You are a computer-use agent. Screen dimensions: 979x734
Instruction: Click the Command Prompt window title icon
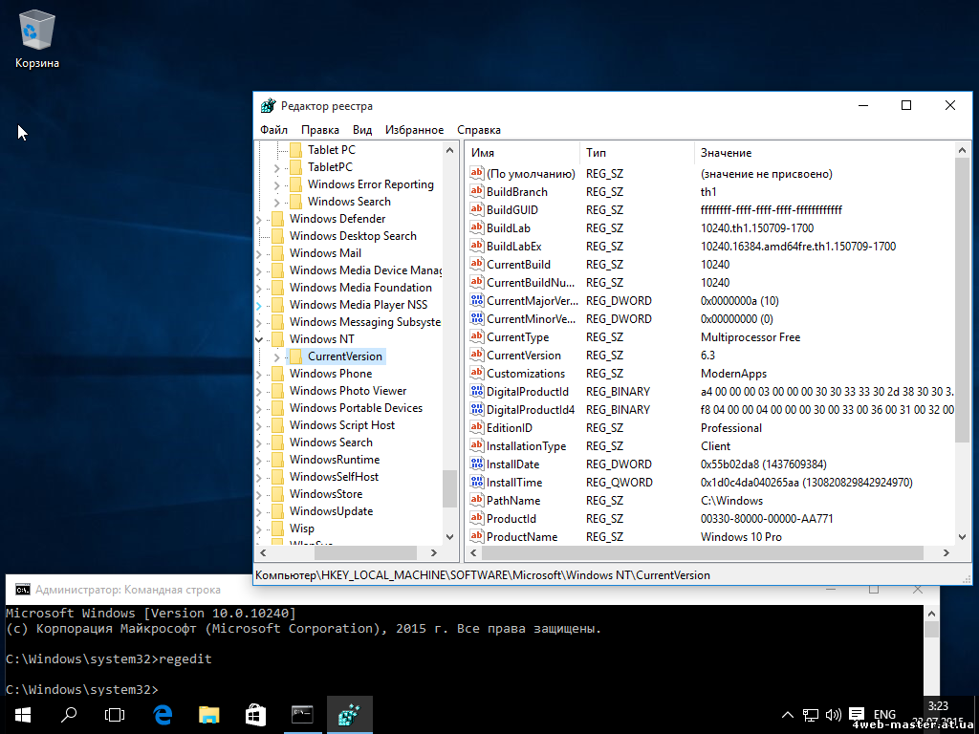pyautogui.click(x=23, y=590)
